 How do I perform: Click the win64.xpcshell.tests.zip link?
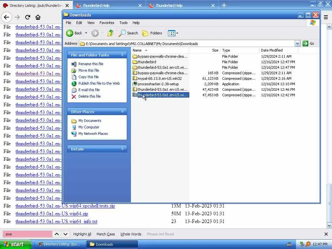point(65,206)
